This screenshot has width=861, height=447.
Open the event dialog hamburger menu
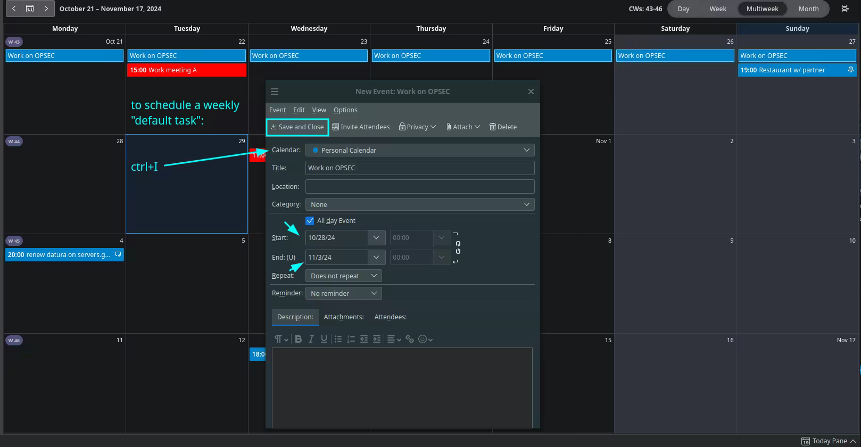(x=275, y=92)
